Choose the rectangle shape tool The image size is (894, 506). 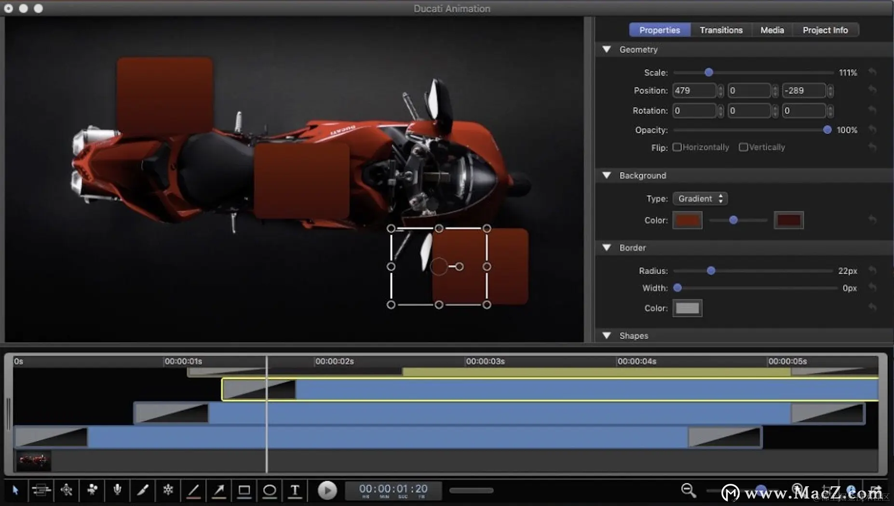point(244,491)
